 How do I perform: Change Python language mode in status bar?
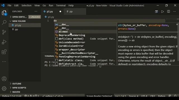click(162, 96)
